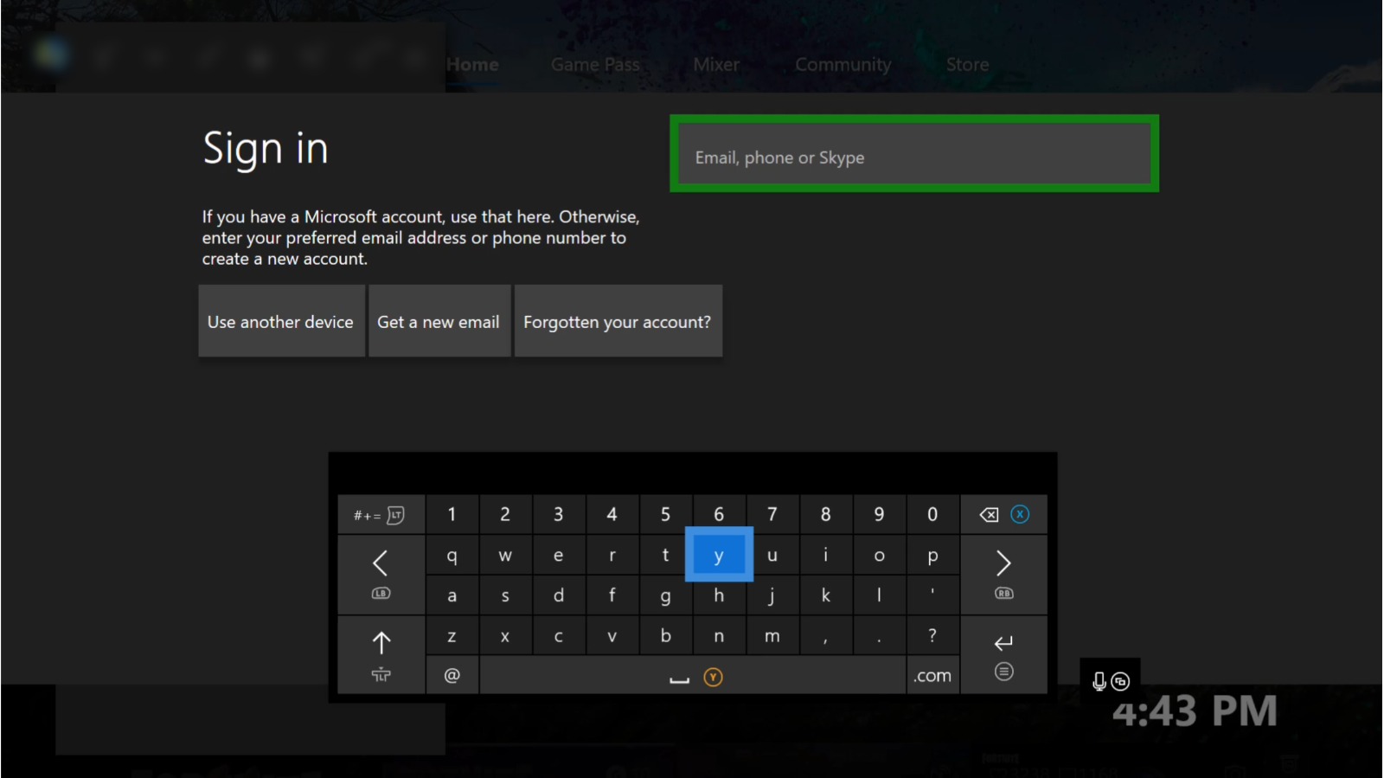The width and height of the screenshot is (1384, 778).
Task: Tap the question mark key
Action: pyautogui.click(x=932, y=635)
